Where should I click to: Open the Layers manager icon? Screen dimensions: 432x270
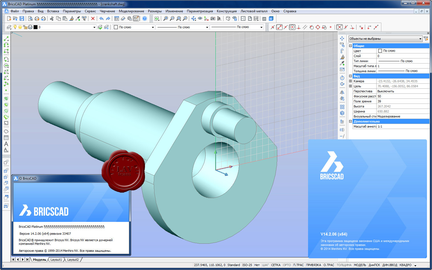pyautogui.click(x=9, y=27)
